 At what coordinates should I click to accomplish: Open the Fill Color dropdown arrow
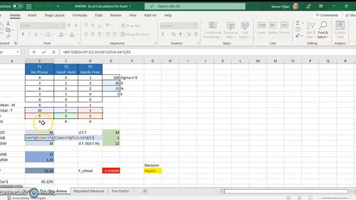coord(66,34)
